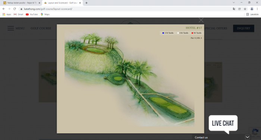Open the Gmail bookmark
The image size is (261, 140).
point(19,15)
